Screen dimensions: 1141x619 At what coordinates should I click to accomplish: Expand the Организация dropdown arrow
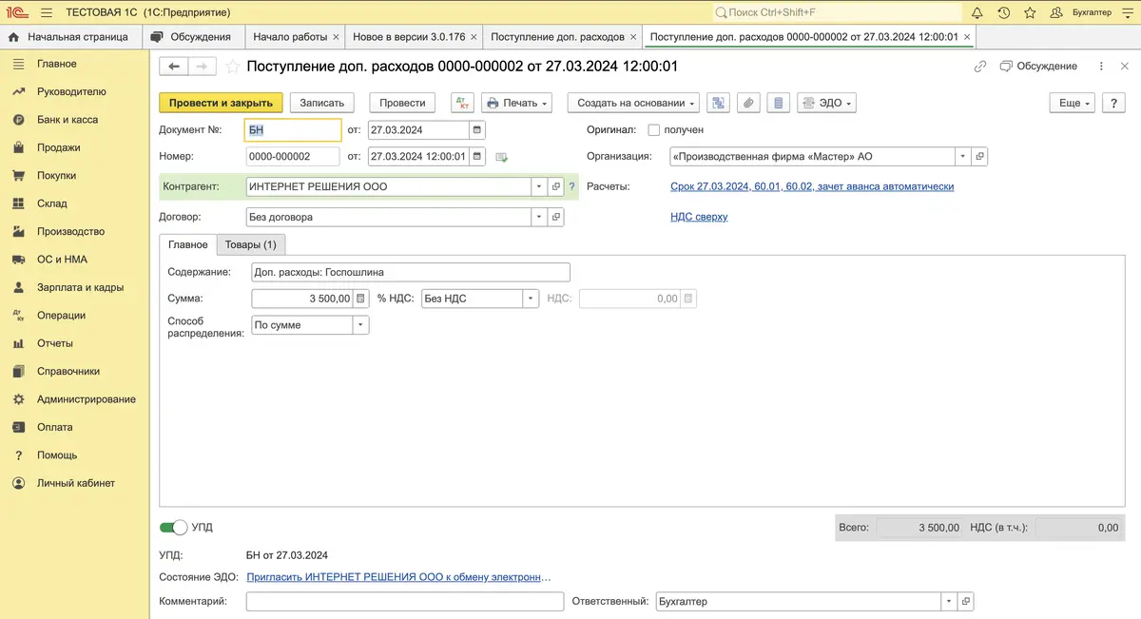coord(962,157)
